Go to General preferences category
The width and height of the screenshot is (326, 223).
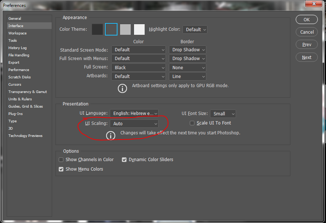(29, 18)
